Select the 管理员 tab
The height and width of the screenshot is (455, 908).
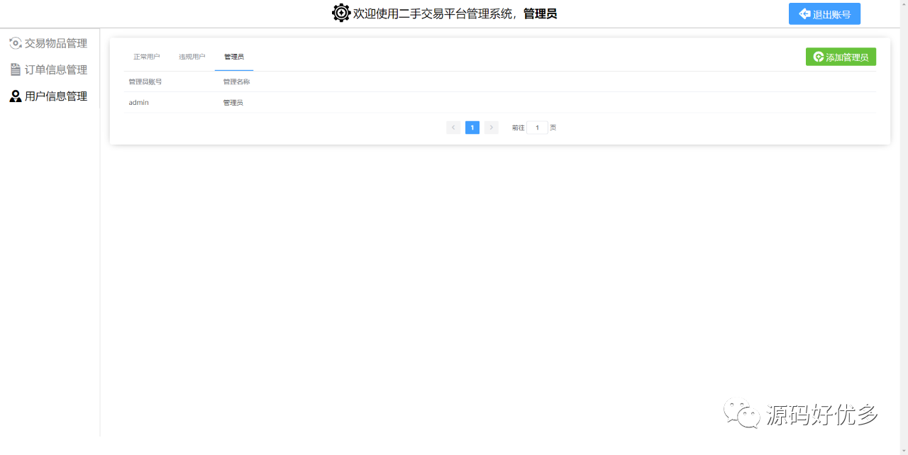[234, 57]
